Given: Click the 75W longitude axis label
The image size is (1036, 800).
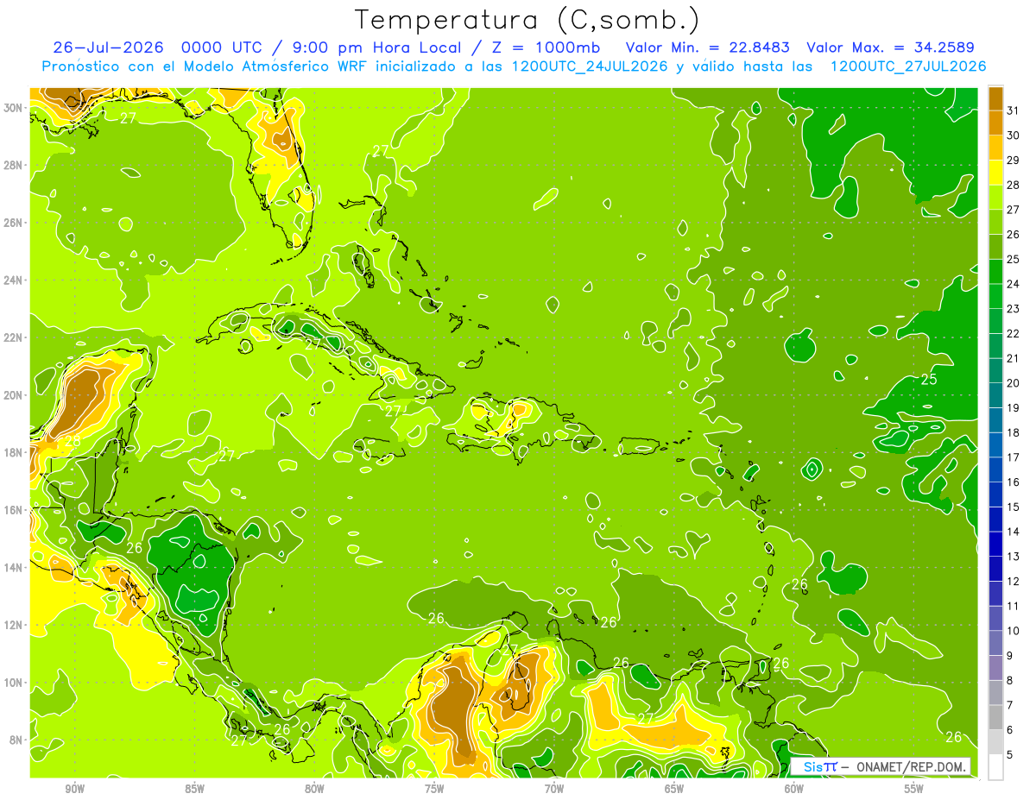Looking at the screenshot, I should [434, 789].
